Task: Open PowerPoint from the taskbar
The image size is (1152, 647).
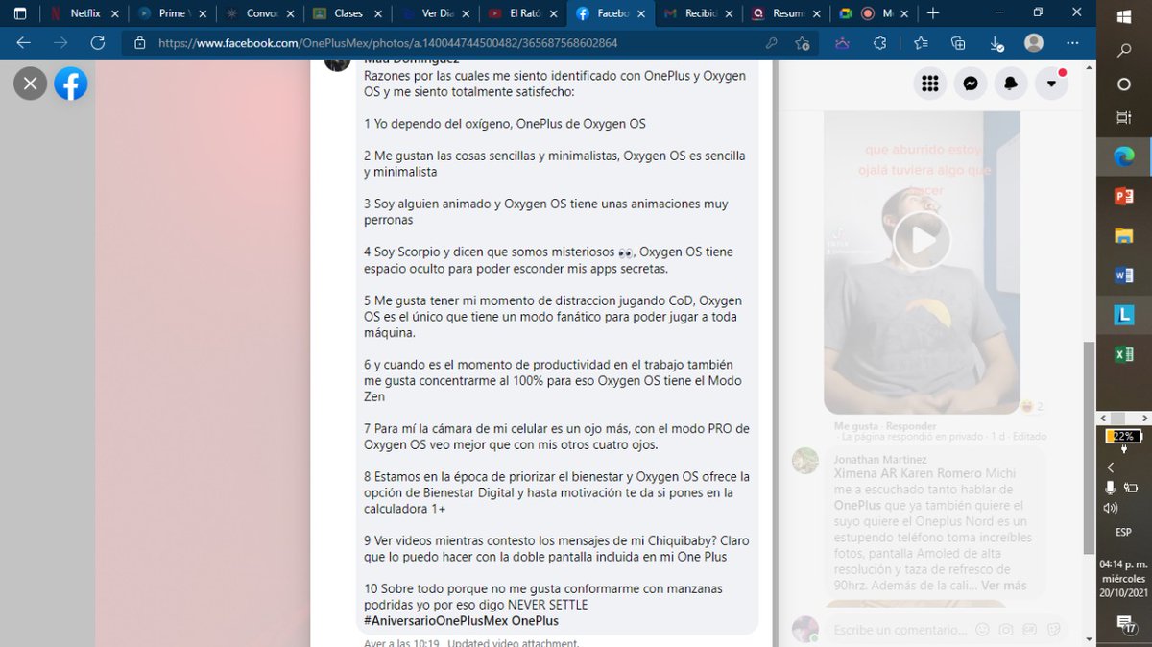Action: (1124, 196)
